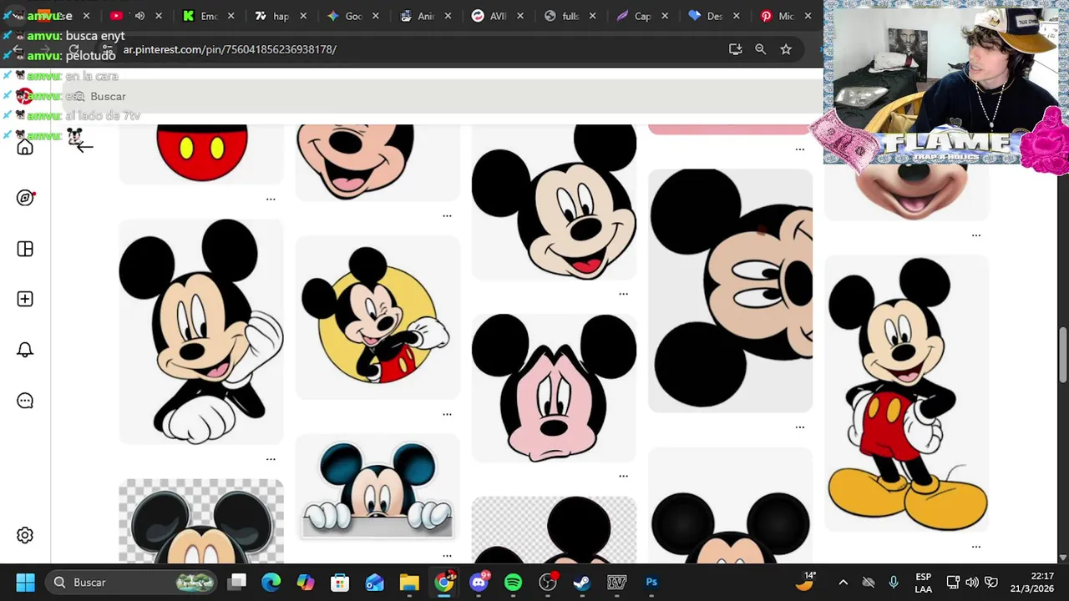Open the close-up Mickey face pin
Screen dimensions: 1069x601
(731, 290)
